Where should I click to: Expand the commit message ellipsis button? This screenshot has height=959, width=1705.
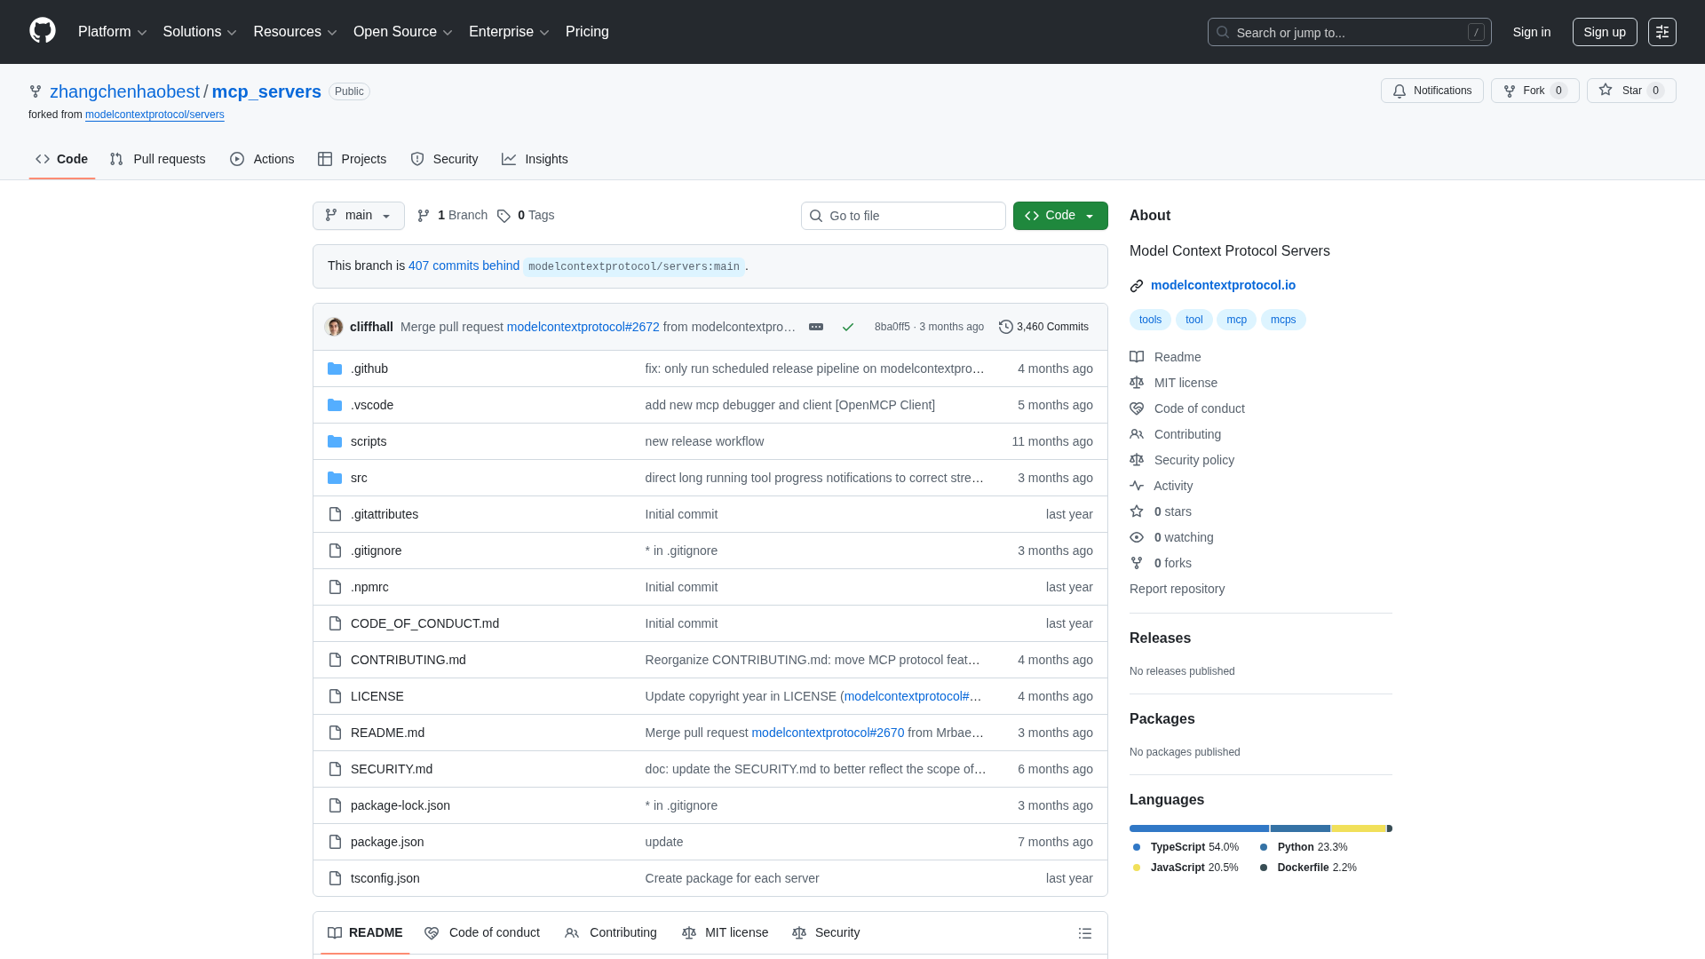pos(816,327)
